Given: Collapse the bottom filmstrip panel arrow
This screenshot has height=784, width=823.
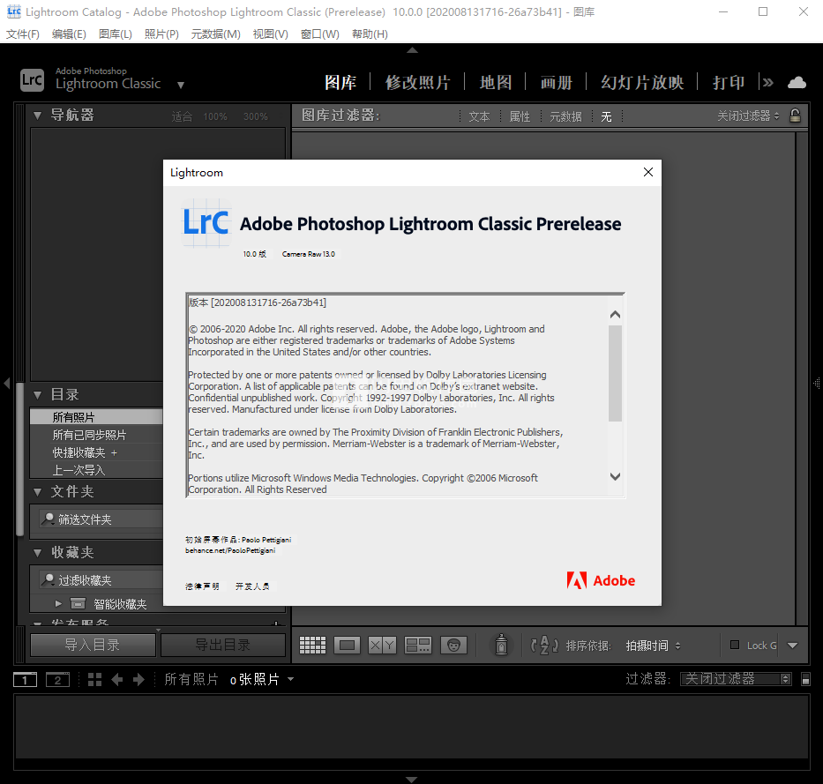Looking at the screenshot, I should [412, 780].
